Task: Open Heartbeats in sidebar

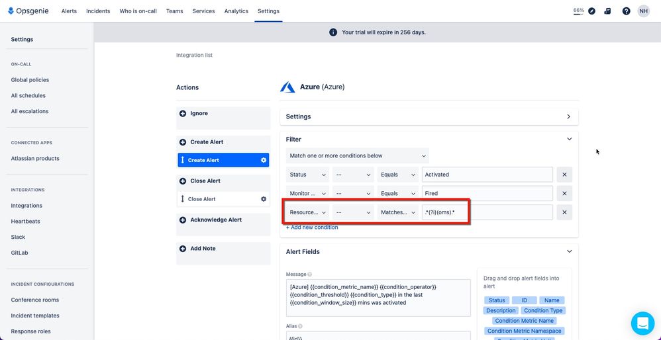Action: pos(26,222)
